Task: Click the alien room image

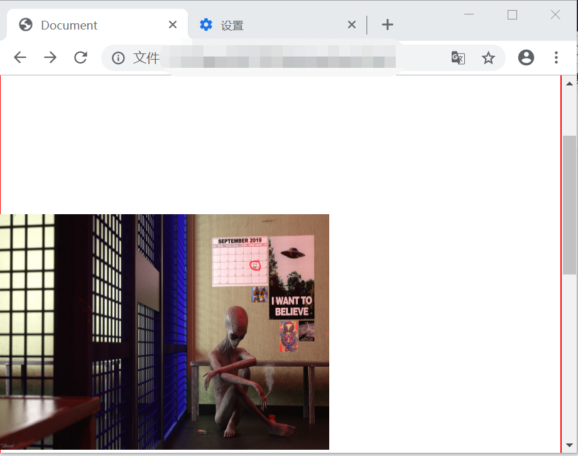Action: tap(165, 332)
